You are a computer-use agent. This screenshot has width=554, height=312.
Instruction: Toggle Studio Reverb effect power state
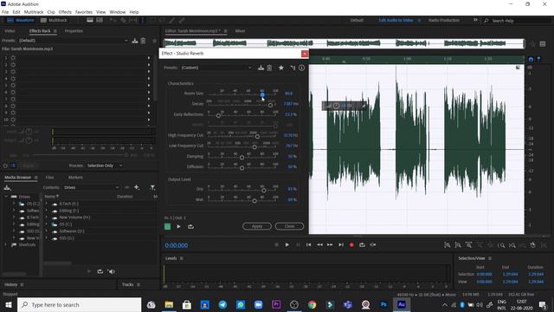point(167,226)
